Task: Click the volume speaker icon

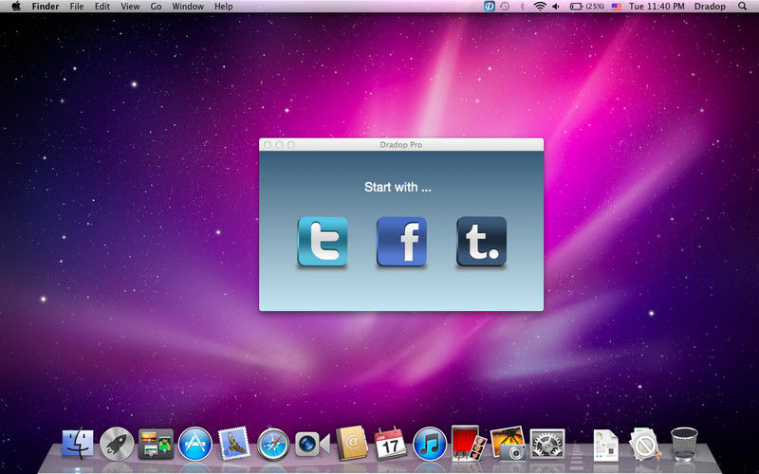Action: coord(556,7)
